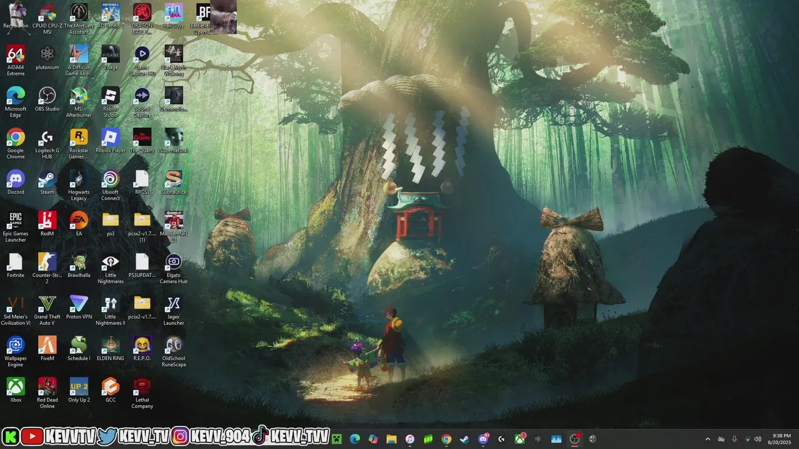Launch CPUID CPU-Z MSI shortcut
Viewport: 799px width, 449px height.
[x=47, y=19]
